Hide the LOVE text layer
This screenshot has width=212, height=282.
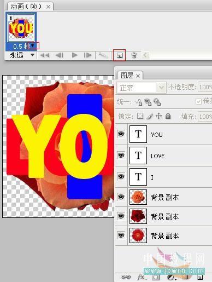click(121, 156)
